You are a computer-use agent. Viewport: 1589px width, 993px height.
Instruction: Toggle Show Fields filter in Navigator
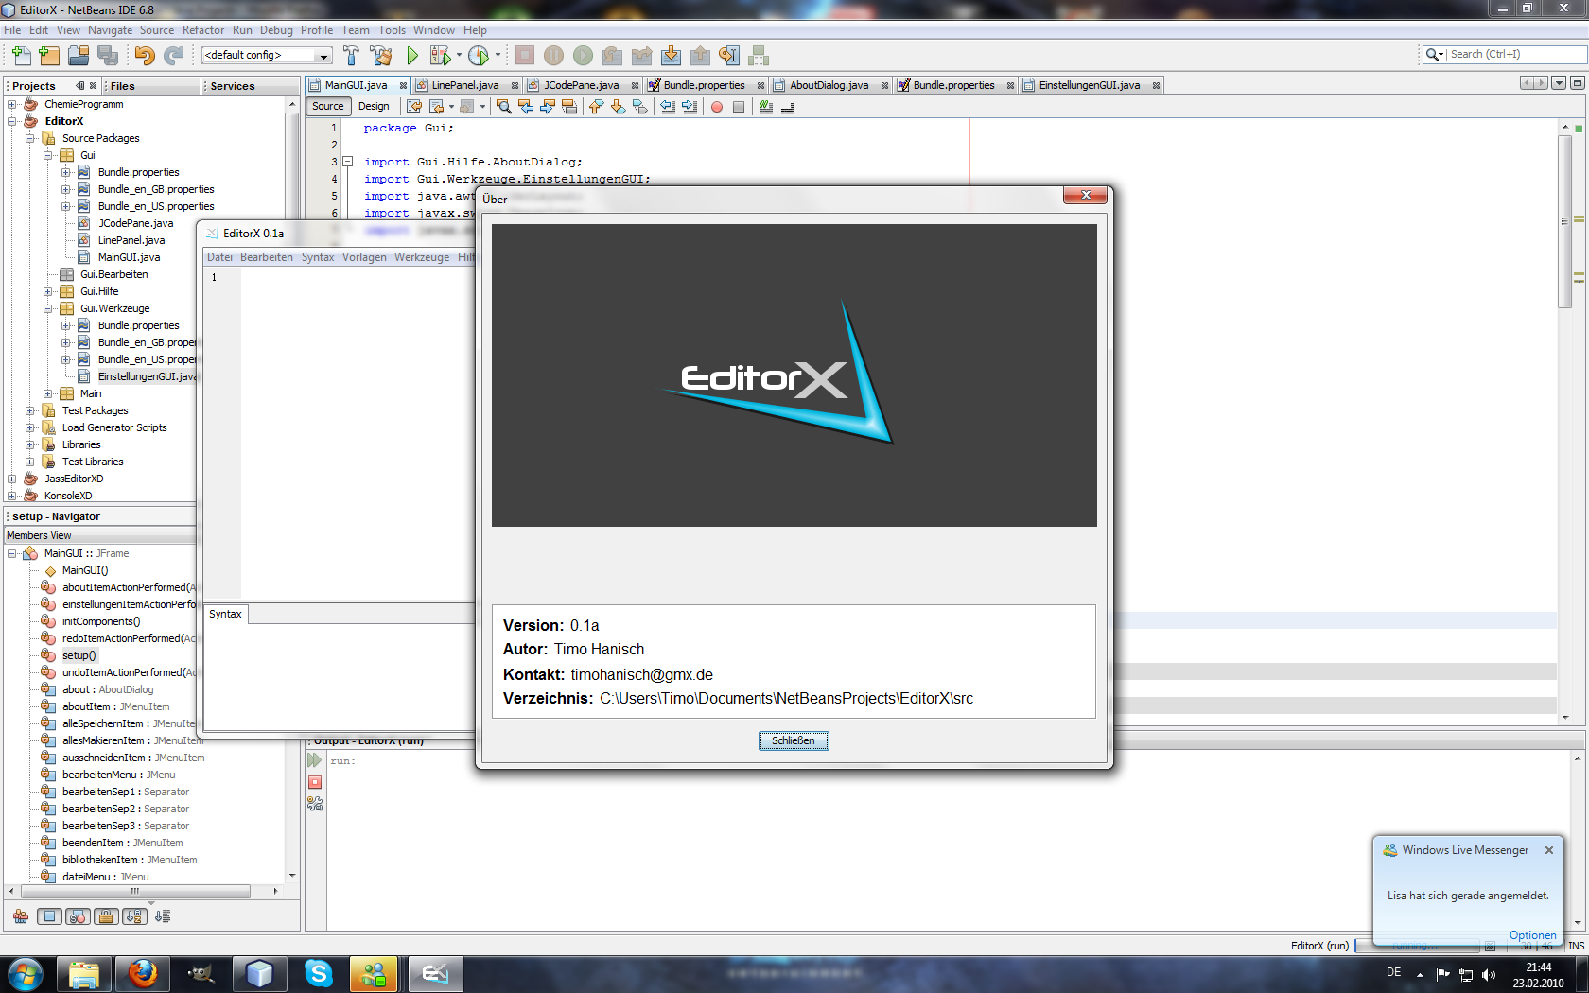50,915
